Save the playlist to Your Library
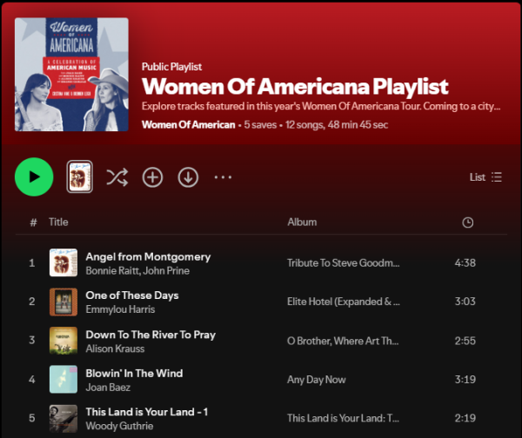This screenshot has width=522, height=438. point(152,177)
